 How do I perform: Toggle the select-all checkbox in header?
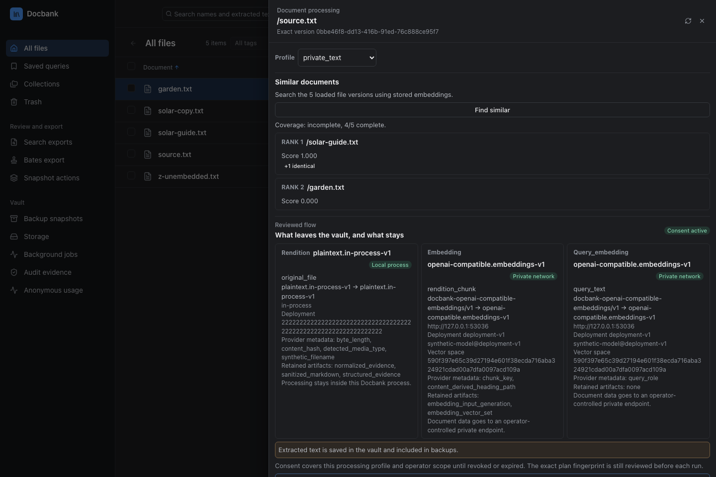(x=131, y=66)
